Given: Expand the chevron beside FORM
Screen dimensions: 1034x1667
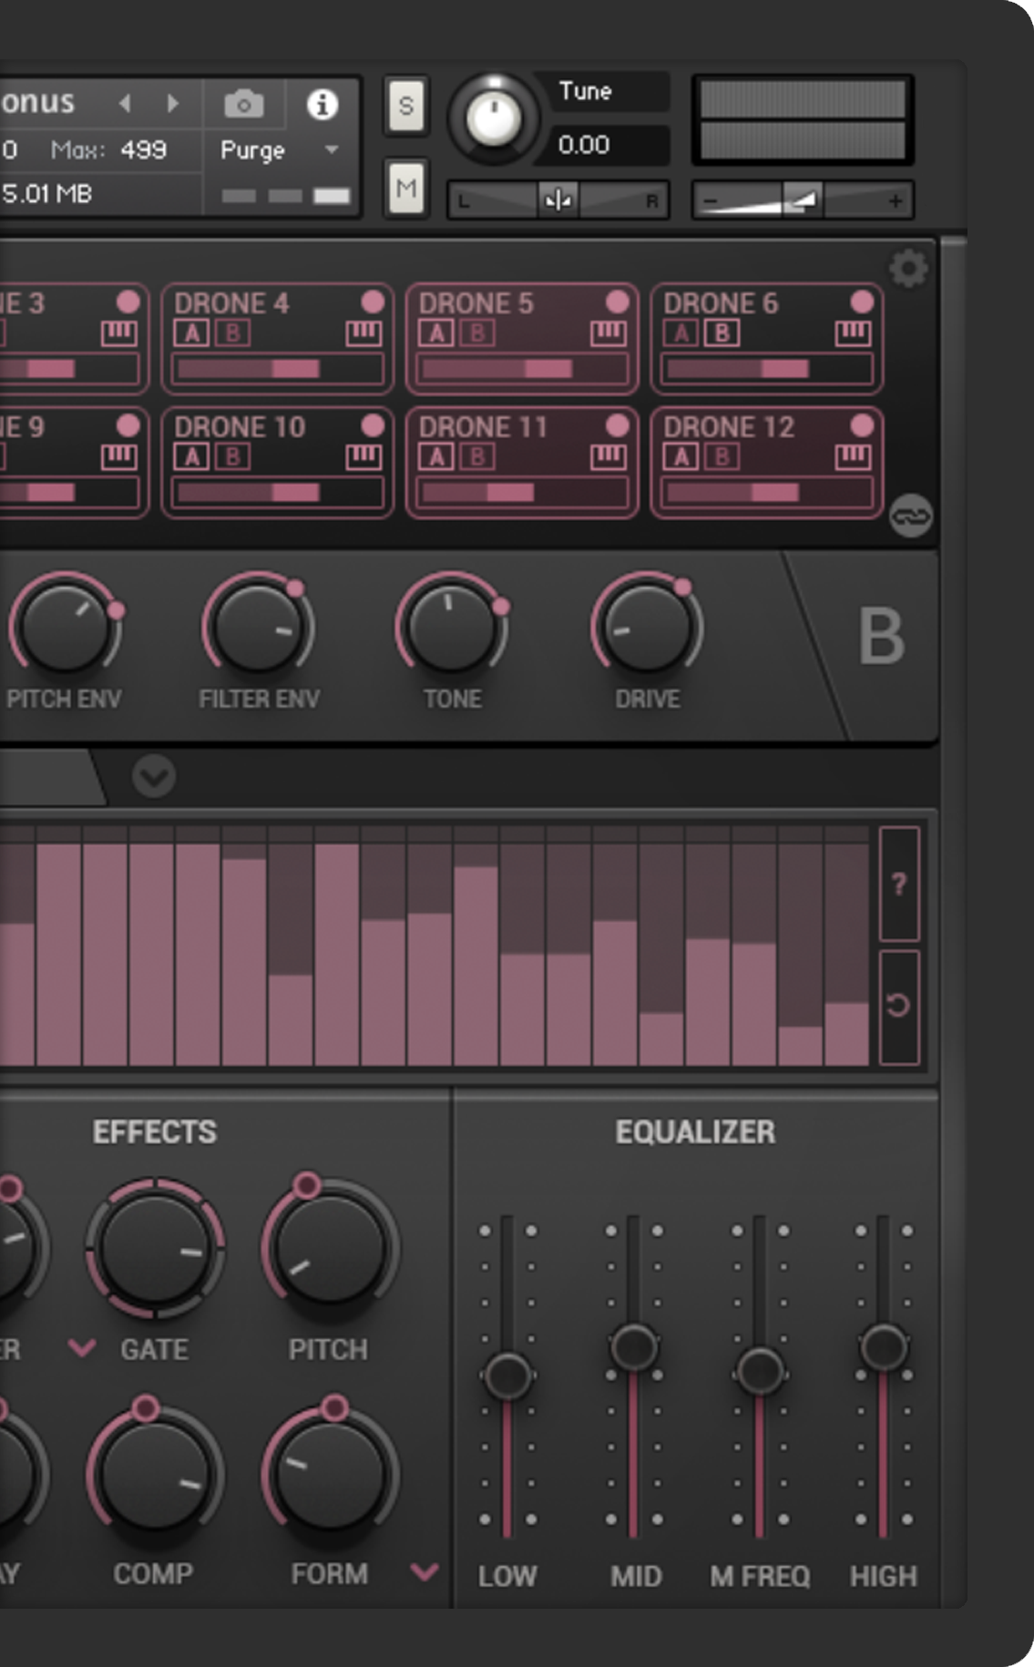Looking at the screenshot, I should tap(425, 1571).
